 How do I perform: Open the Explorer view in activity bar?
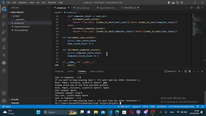4,9
